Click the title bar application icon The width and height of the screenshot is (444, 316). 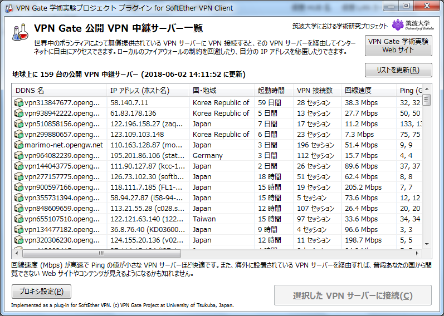[8, 8]
